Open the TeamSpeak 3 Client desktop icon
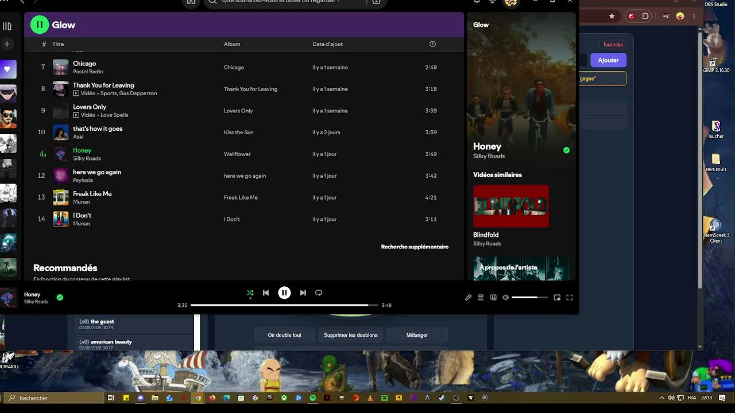Screen dimensions: 735x413 tap(716, 230)
